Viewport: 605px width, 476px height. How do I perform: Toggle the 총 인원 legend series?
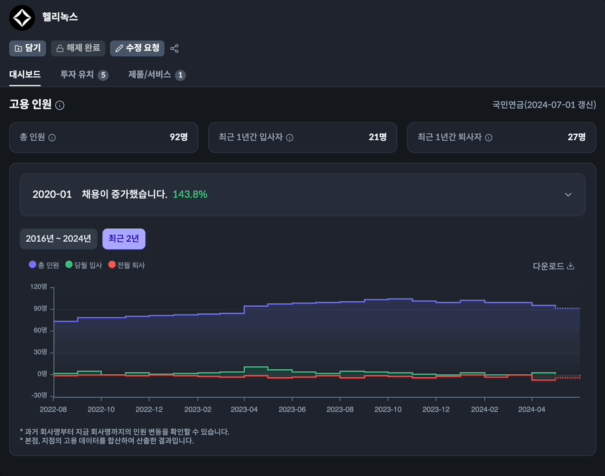44,265
